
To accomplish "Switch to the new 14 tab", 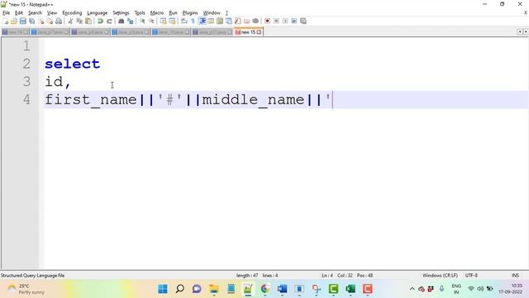I will coord(15,32).
